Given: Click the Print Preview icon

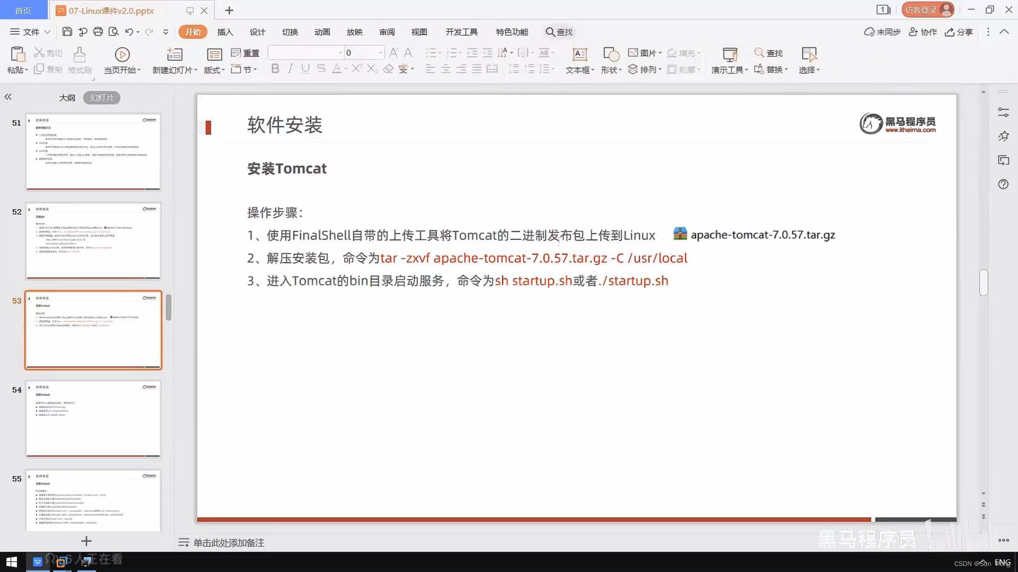Looking at the screenshot, I should pyautogui.click(x=113, y=32).
